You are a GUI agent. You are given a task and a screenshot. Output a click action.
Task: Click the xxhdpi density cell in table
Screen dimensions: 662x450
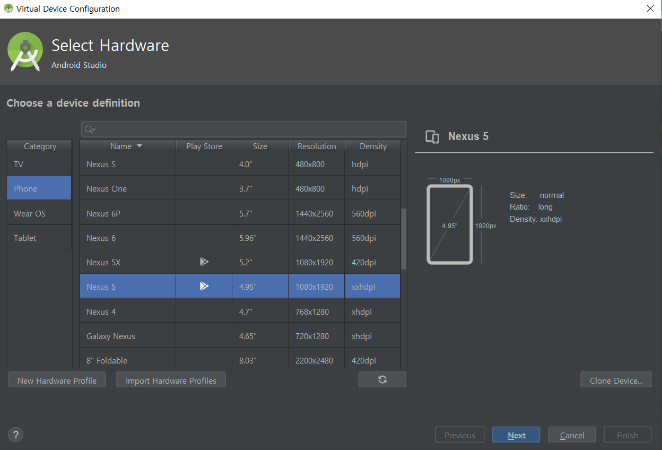click(x=373, y=287)
